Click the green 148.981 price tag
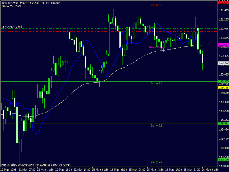This screenshot has width=229, height=172. click(x=224, y=124)
